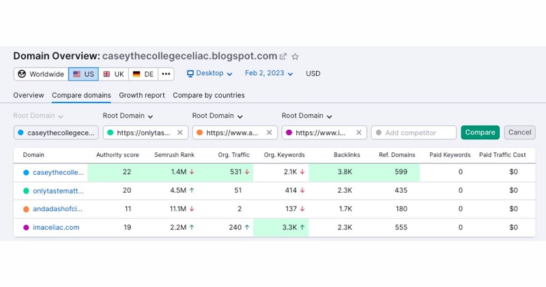Screen dimensions: 546x287
Task: Click the 1.4M Semrush Rank value
Action: (179, 172)
